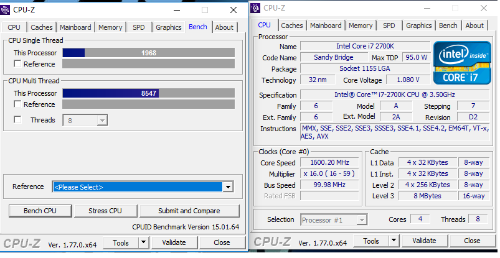Click Tools button in right window
The width and height of the screenshot is (500, 258).
pyautogui.click(x=371, y=241)
